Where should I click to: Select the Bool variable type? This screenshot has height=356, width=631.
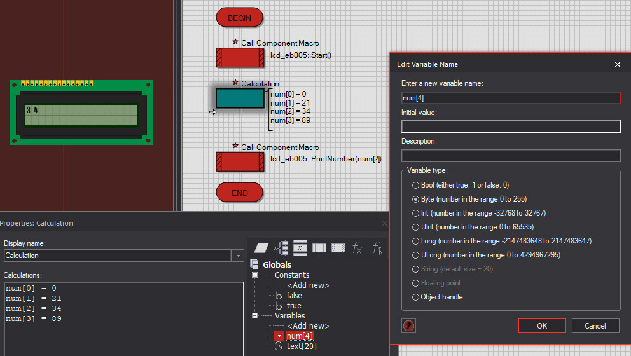416,185
